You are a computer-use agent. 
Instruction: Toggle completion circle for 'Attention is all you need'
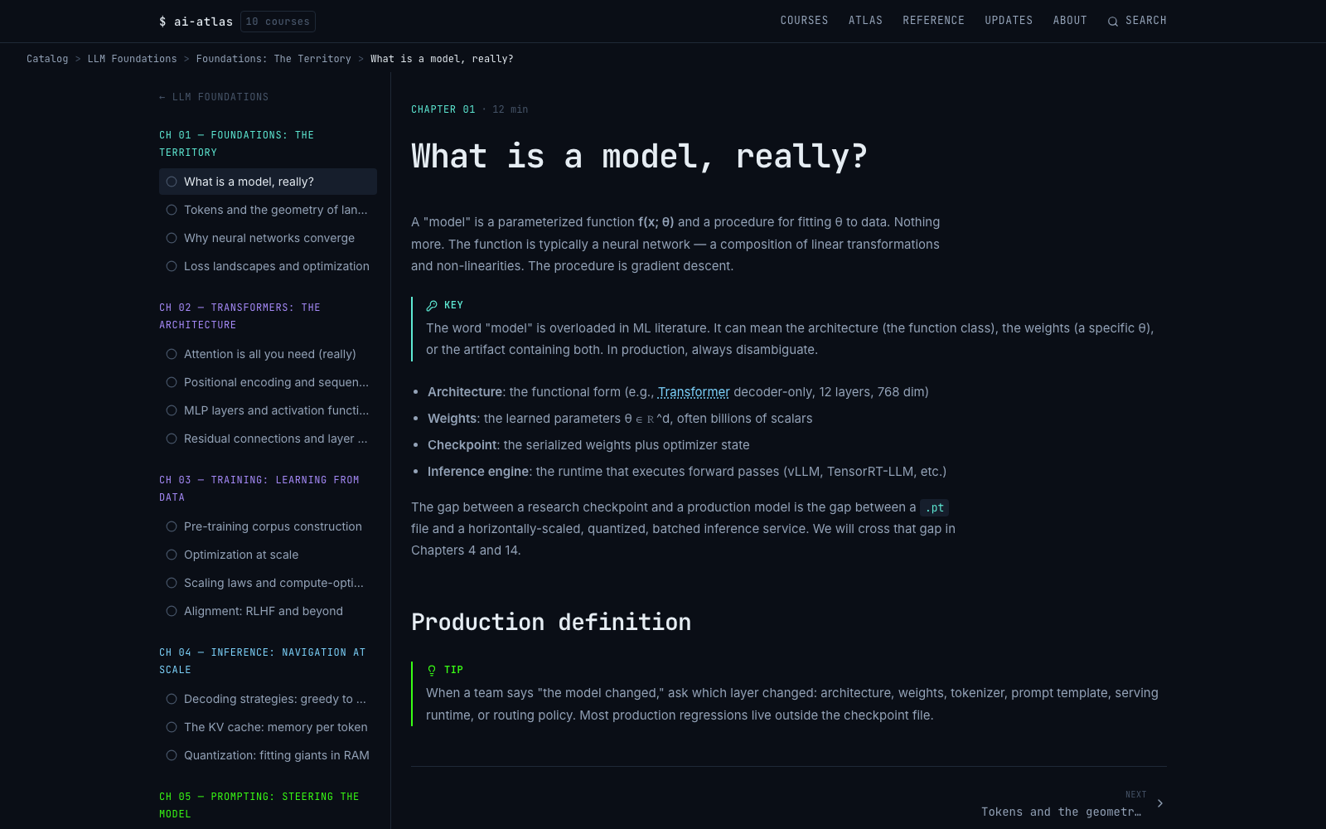point(172,354)
